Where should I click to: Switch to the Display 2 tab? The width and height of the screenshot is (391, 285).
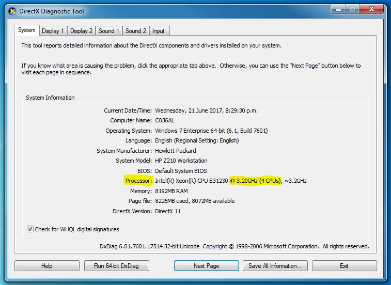81,31
